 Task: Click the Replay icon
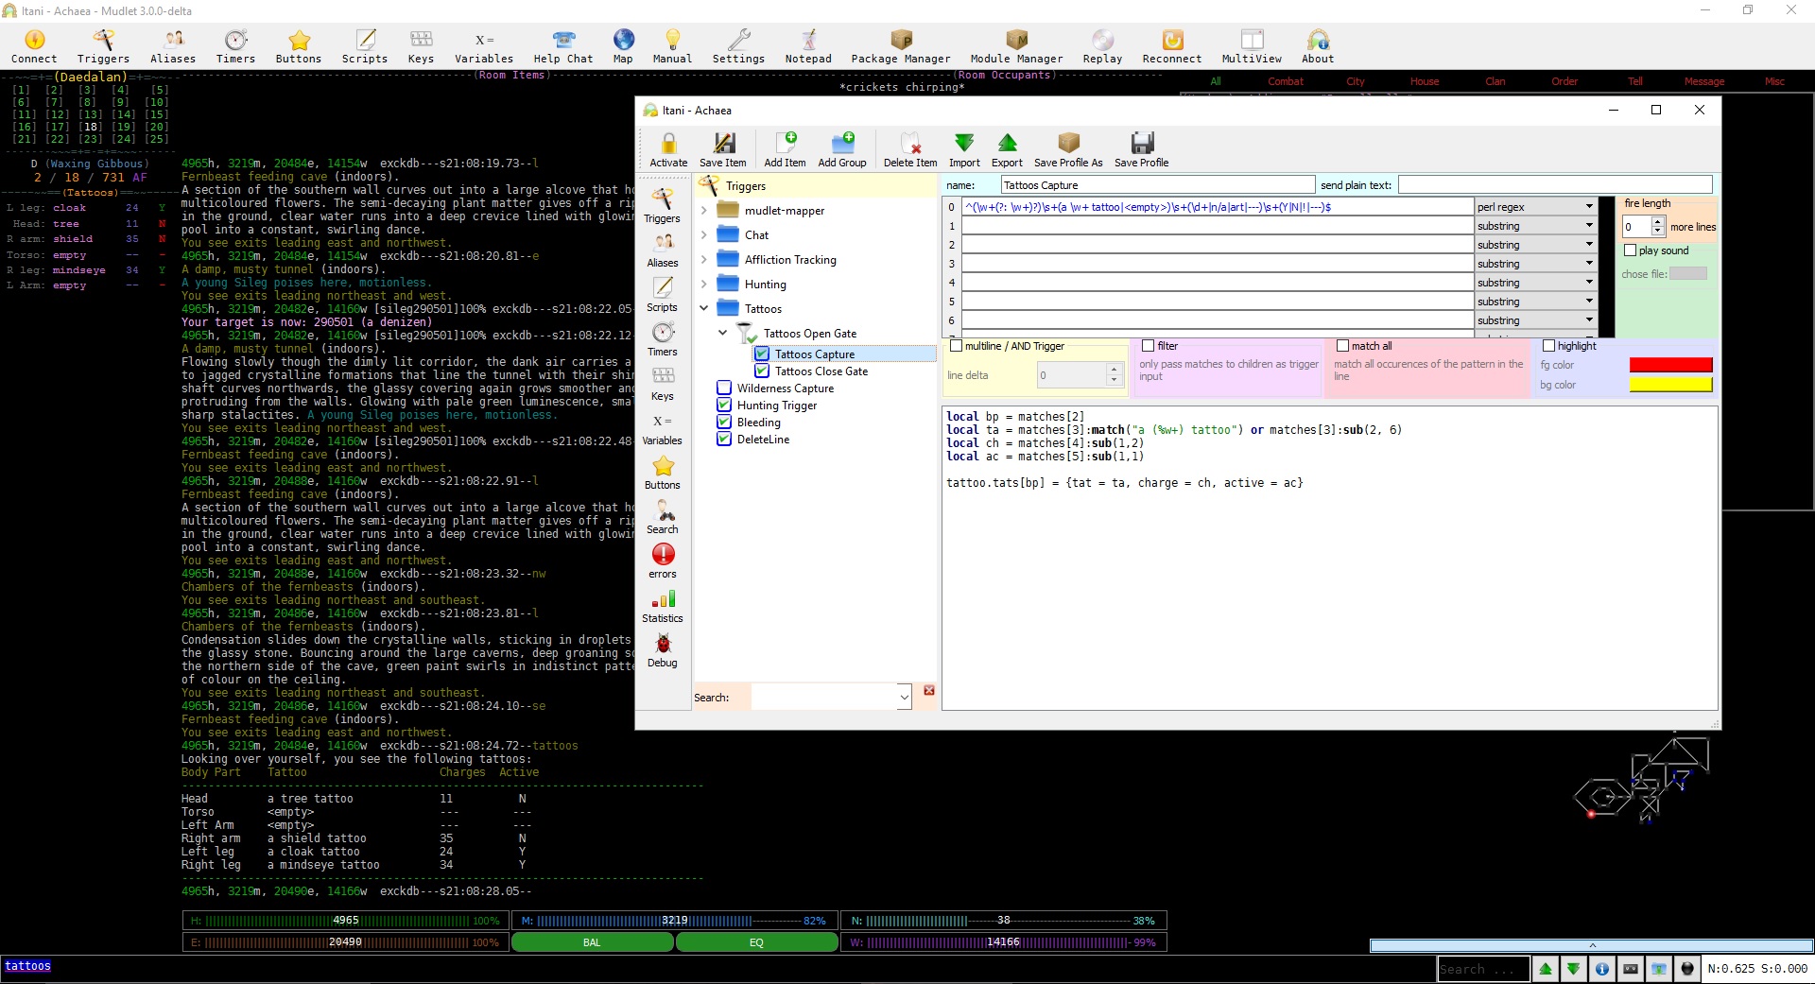tap(1102, 45)
